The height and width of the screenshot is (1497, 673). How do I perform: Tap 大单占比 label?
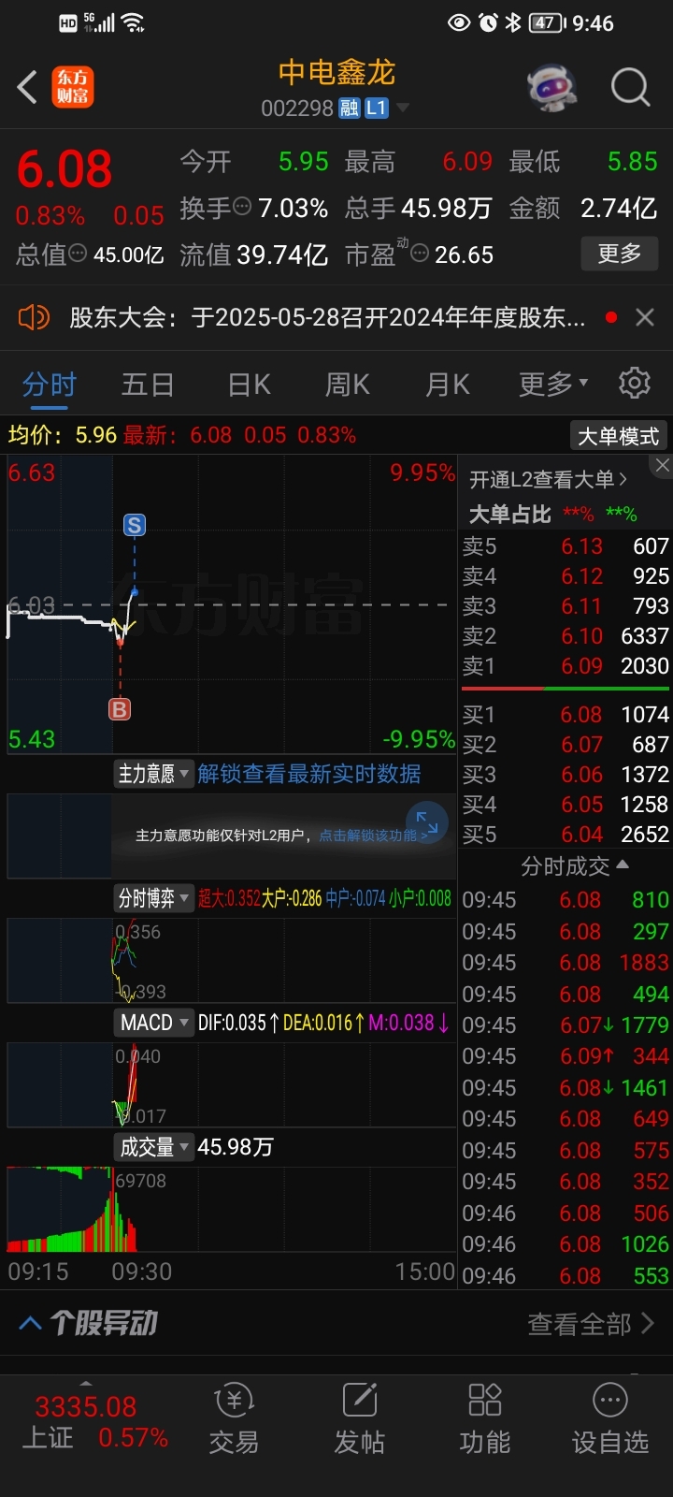[x=509, y=514]
